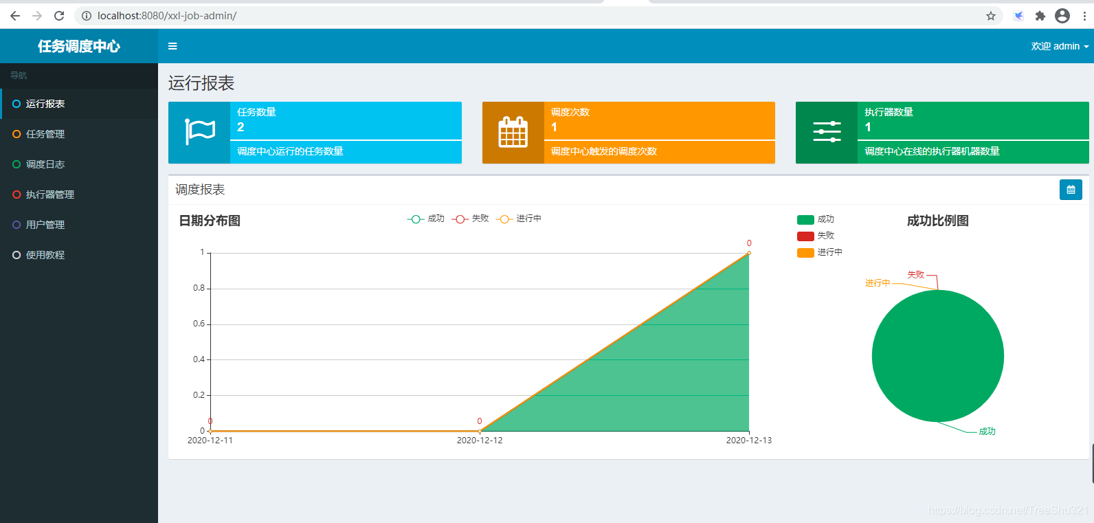This screenshot has width=1094, height=523.
Task: Click the 调度中心触发的调度次数 card text
Action: (x=604, y=151)
